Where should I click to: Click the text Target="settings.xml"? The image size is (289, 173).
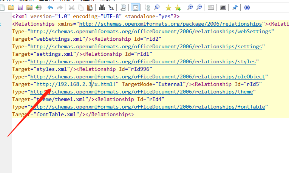pos(44,54)
